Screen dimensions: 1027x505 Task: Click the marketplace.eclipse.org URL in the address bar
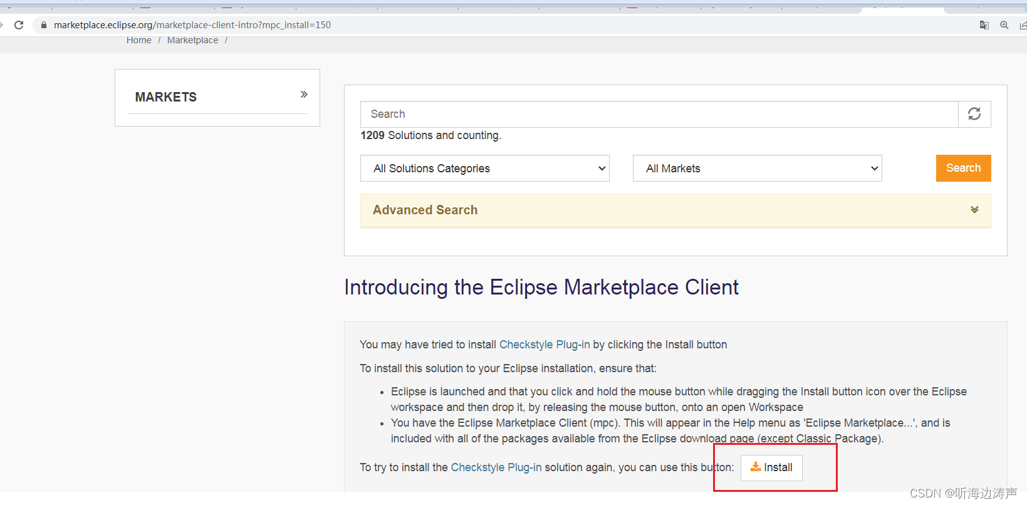coord(192,25)
